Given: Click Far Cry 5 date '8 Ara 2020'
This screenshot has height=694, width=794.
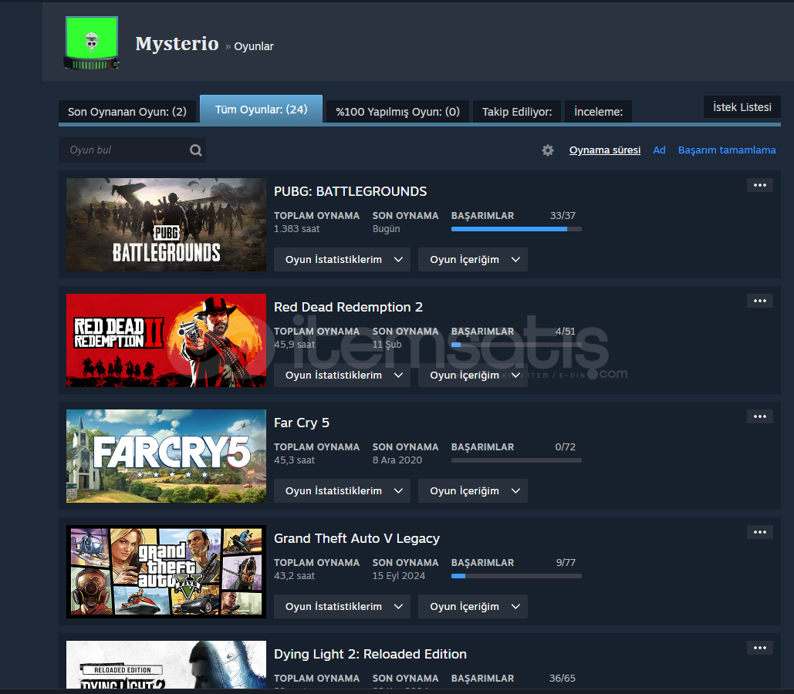Looking at the screenshot, I should tap(397, 460).
